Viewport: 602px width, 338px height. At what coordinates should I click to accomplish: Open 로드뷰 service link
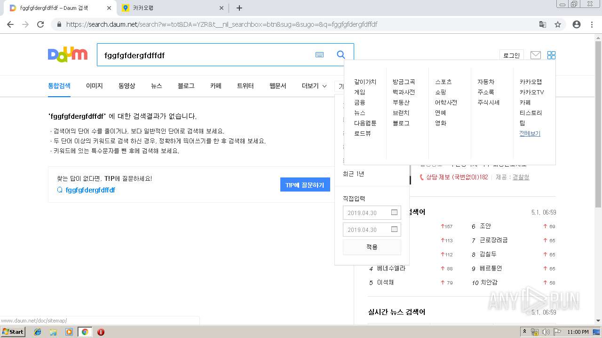point(362,133)
